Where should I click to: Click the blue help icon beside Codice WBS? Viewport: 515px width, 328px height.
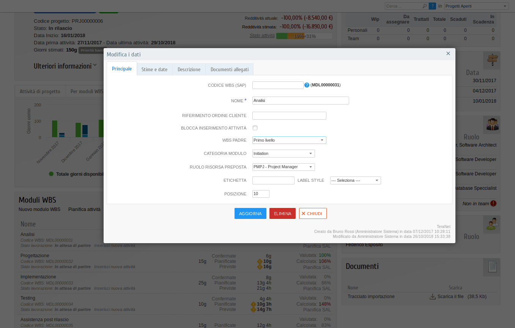point(307,85)
